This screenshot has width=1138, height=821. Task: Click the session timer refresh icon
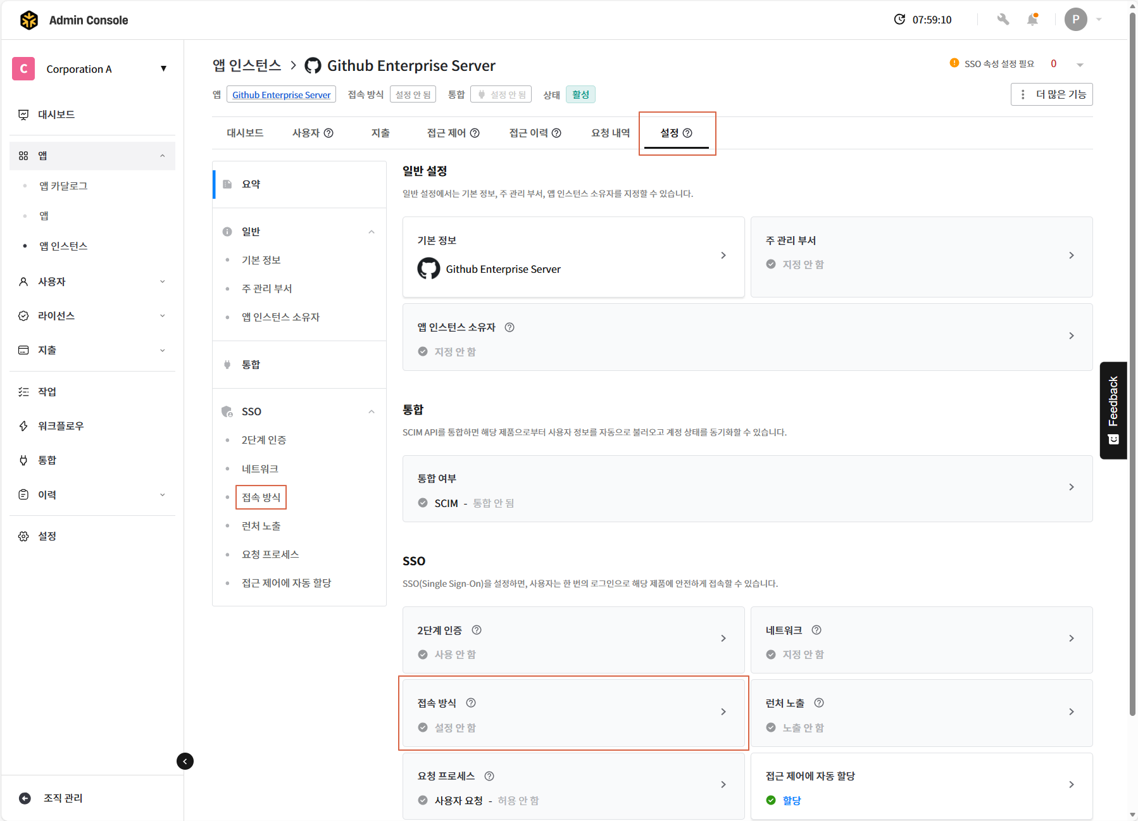coord(899,20)
